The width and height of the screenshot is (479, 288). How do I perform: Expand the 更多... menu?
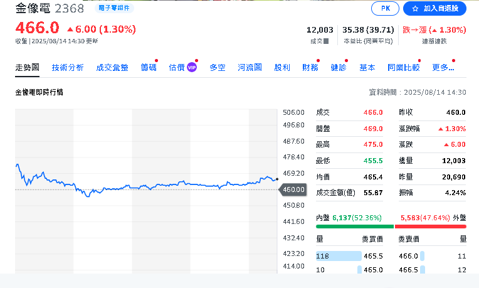click(x=443, y=68)
